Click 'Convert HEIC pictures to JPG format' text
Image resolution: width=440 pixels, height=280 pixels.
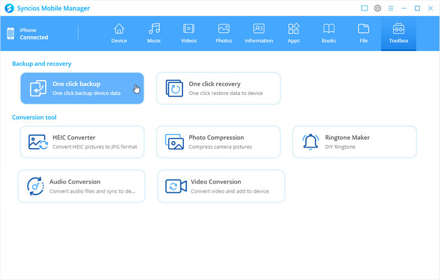tap(95, 147)
